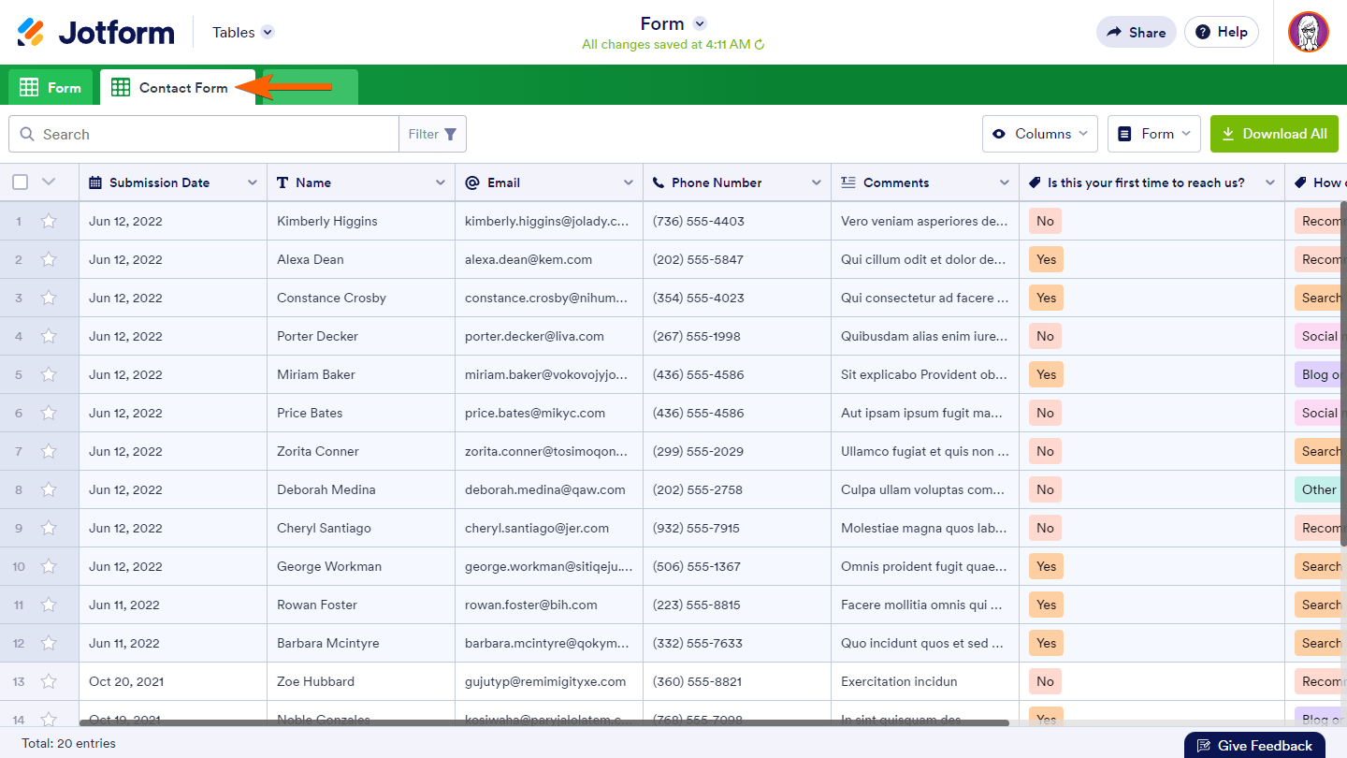This screenshot has width=1347, height=758.
Task: Star the Deborah Medina row
Action: click(x=49, y=490)
